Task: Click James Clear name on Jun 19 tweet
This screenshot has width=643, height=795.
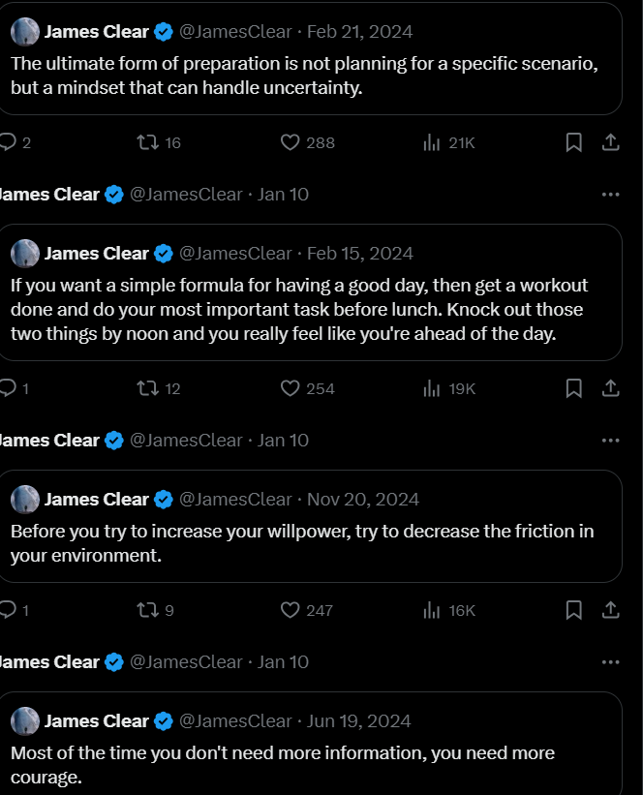Action: click(x=97, y=720)
